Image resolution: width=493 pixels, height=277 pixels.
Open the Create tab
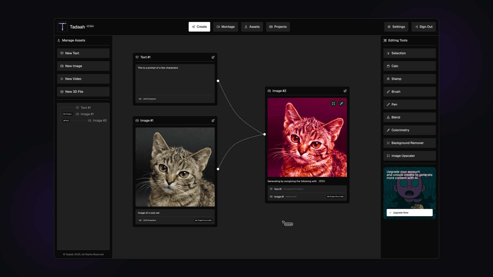[199, 27]
